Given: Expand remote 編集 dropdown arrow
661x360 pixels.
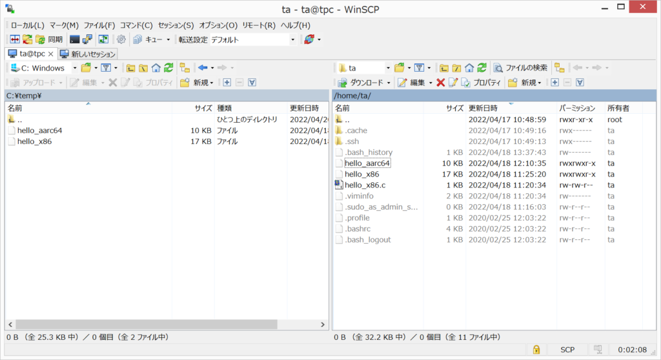Looking at the screenshot, I should [x=431, y=83].
